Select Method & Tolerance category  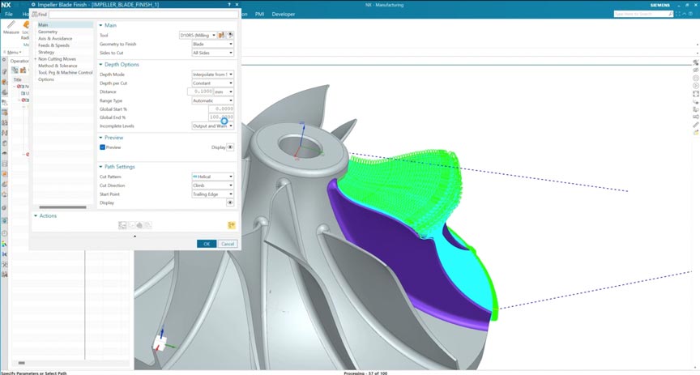coord(58,66)
